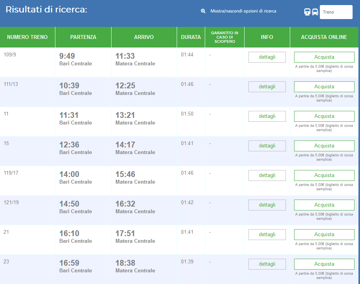Click arrival time 11:33
This screenshot has height=284, width=360.
click(x=125, y=56)
